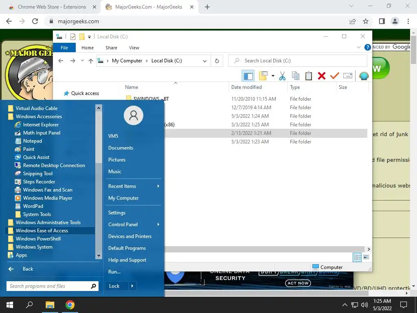Open Notepad from Windows Accessories

point(32,141)
